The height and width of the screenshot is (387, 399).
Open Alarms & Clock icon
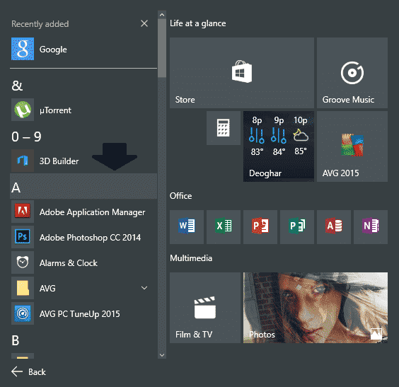click(23, 262)
